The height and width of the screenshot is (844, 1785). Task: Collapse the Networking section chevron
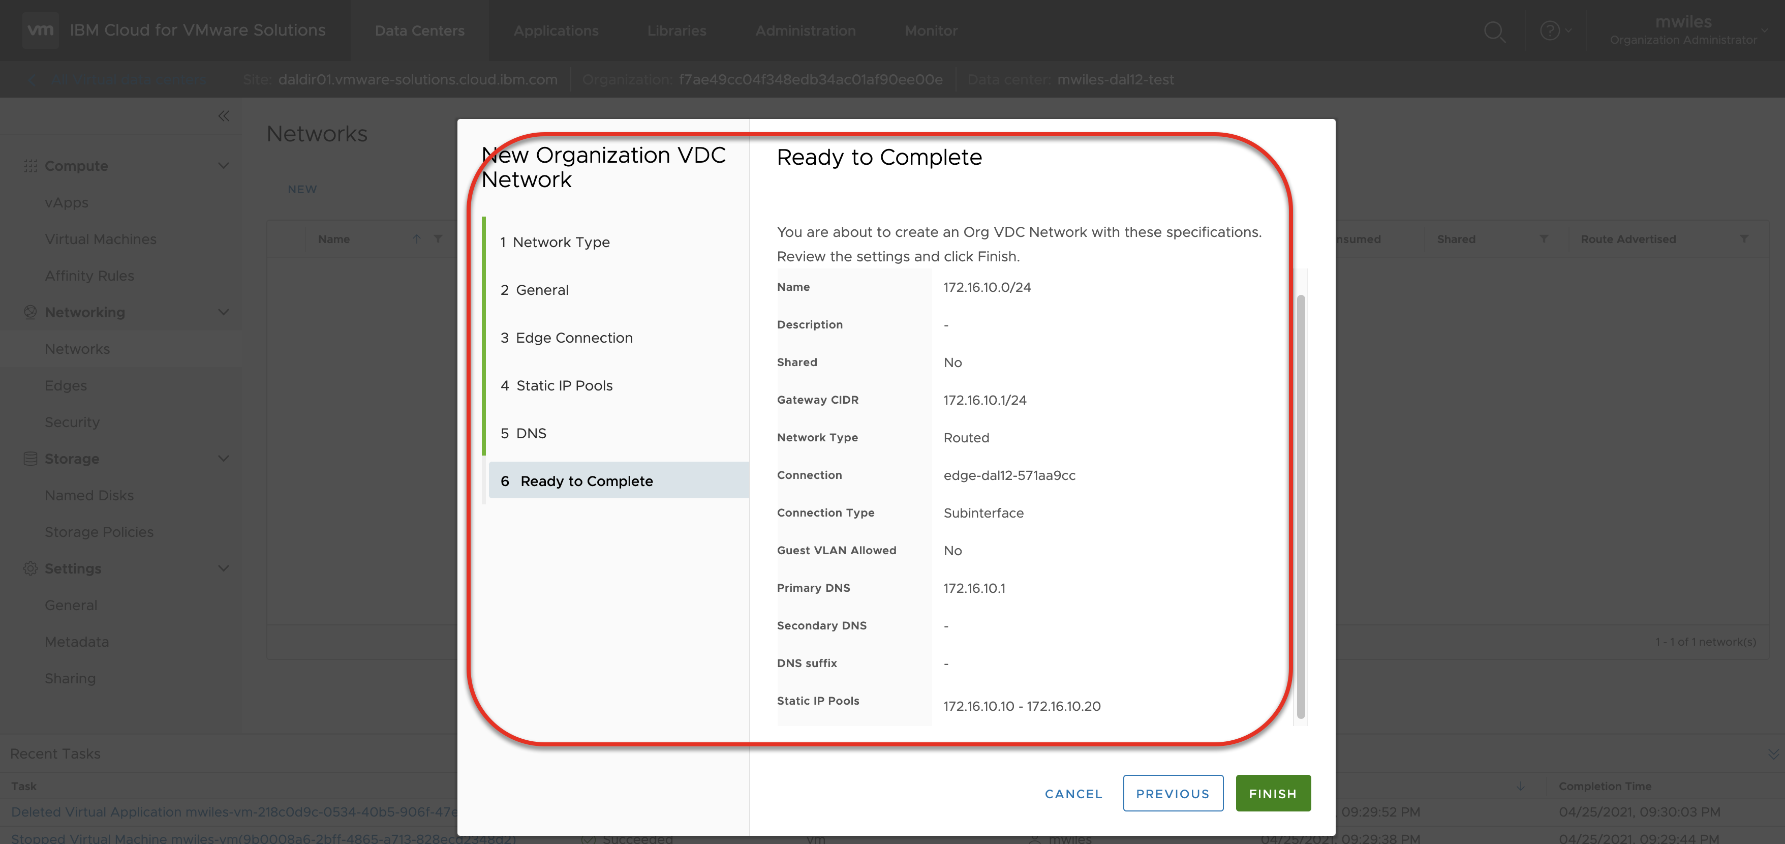(223, 313)
